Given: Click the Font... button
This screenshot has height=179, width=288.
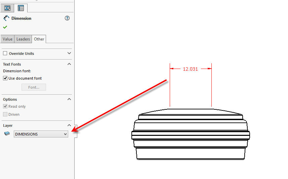Looking at the screenshot, I should point(34,87).
